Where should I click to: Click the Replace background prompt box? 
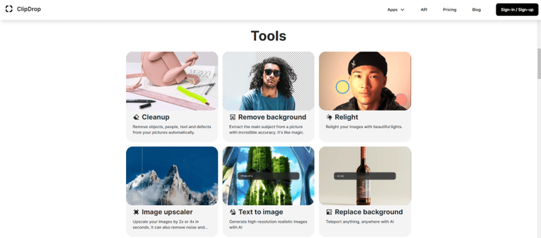(365, 176)
